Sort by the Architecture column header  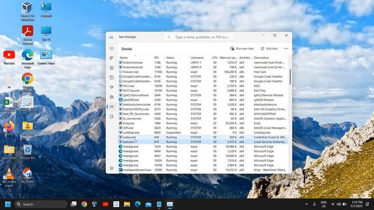[x=245, y=58]
